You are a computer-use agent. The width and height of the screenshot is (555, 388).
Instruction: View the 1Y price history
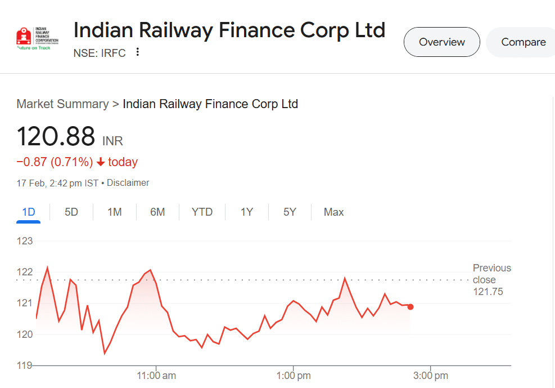click(247, 212)
